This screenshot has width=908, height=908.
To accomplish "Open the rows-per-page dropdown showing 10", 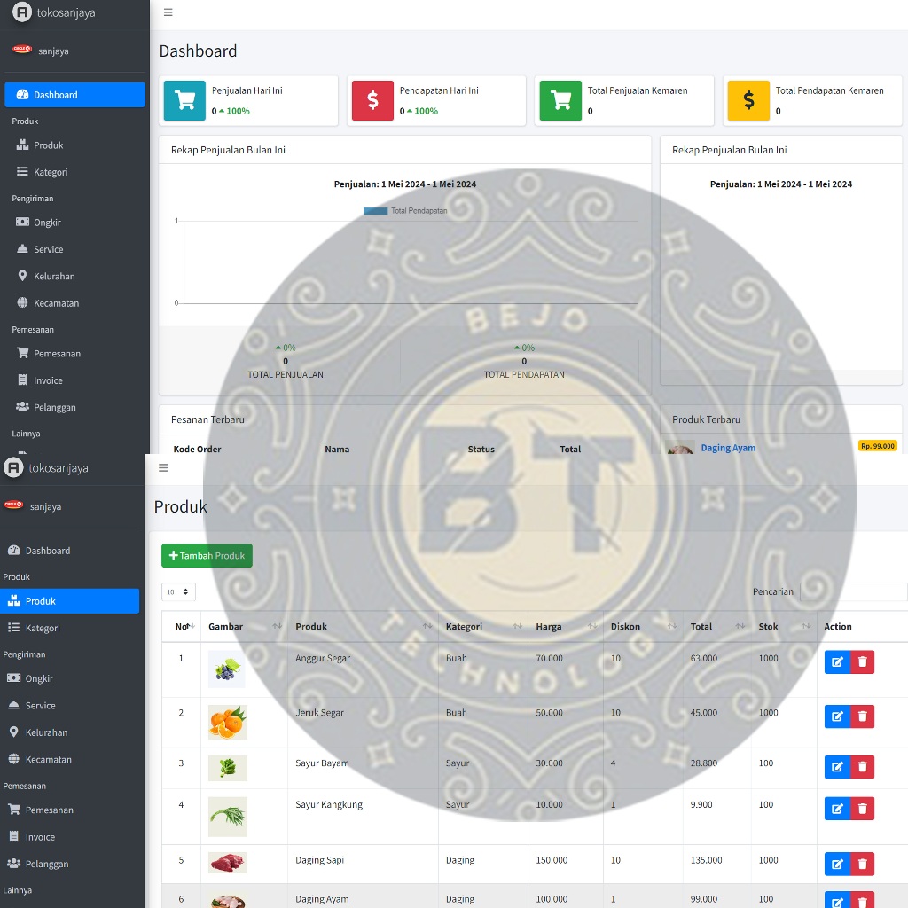I will 178,591.
